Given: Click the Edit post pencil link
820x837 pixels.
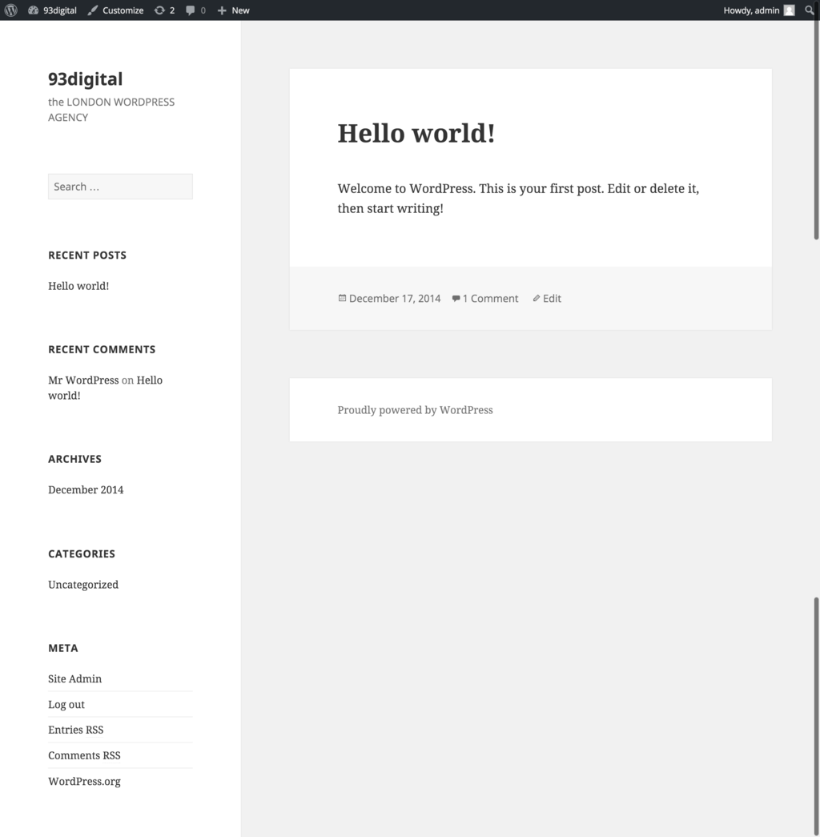Looking at the screenshot, I should coord(552,298).
